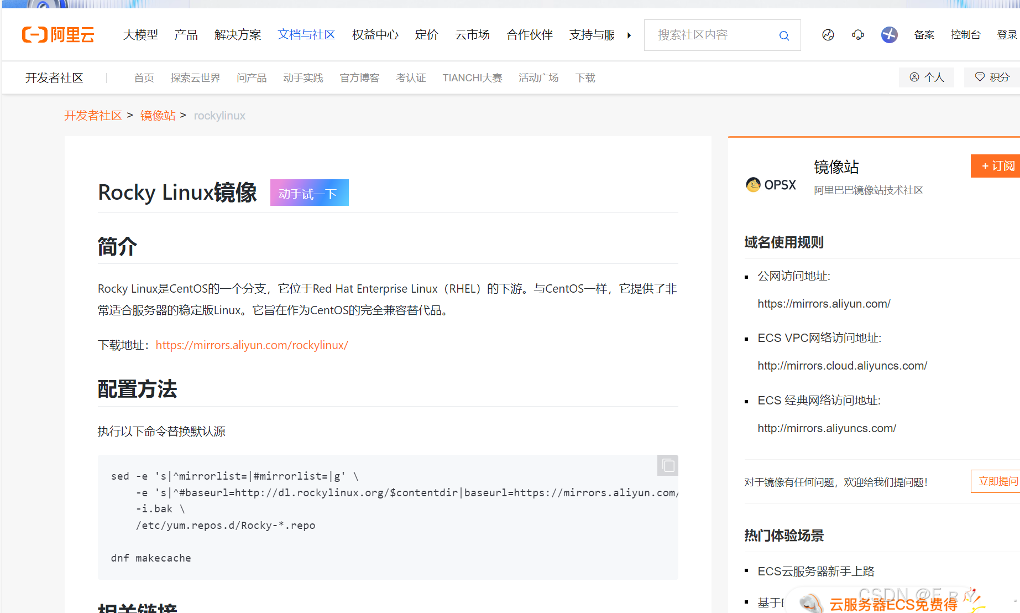Image resolution: width=1020 pixels, height=613 pixels.
Task: Switch to 问产品 tab
Action: (252, 78)
